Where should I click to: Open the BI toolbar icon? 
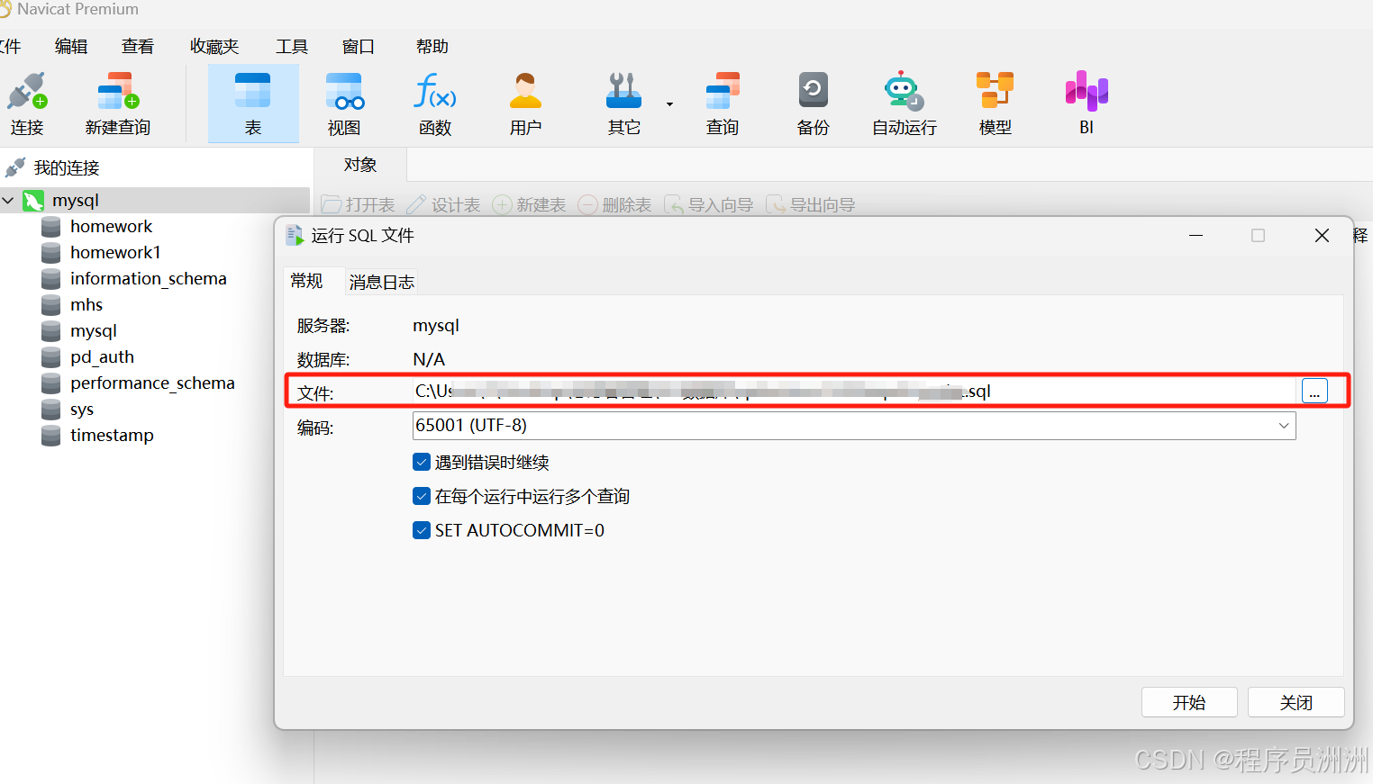1087,92
